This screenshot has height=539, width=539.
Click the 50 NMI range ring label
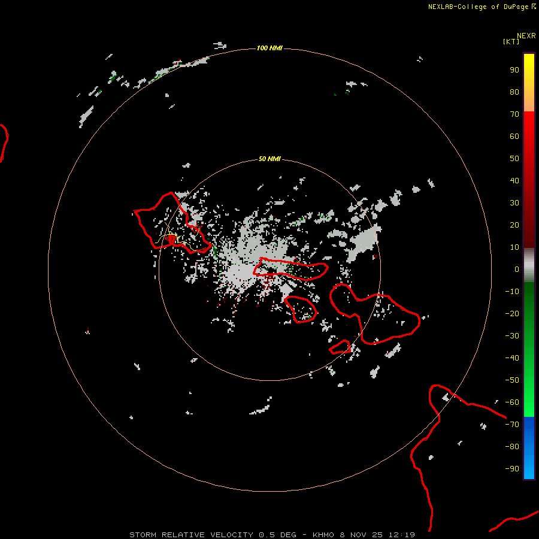click(269, 159)
